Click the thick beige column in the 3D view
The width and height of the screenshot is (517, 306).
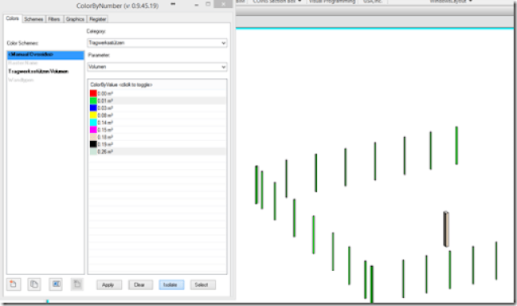point(446,229)
